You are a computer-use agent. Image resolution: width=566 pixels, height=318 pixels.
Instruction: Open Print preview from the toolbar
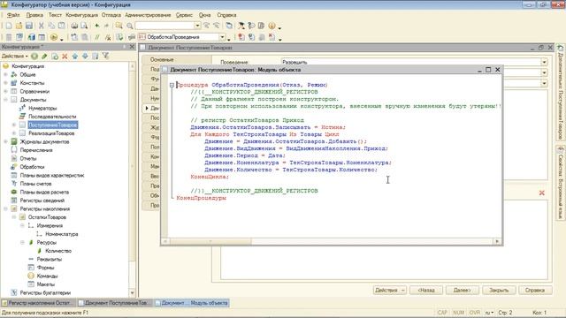[84, 26]
